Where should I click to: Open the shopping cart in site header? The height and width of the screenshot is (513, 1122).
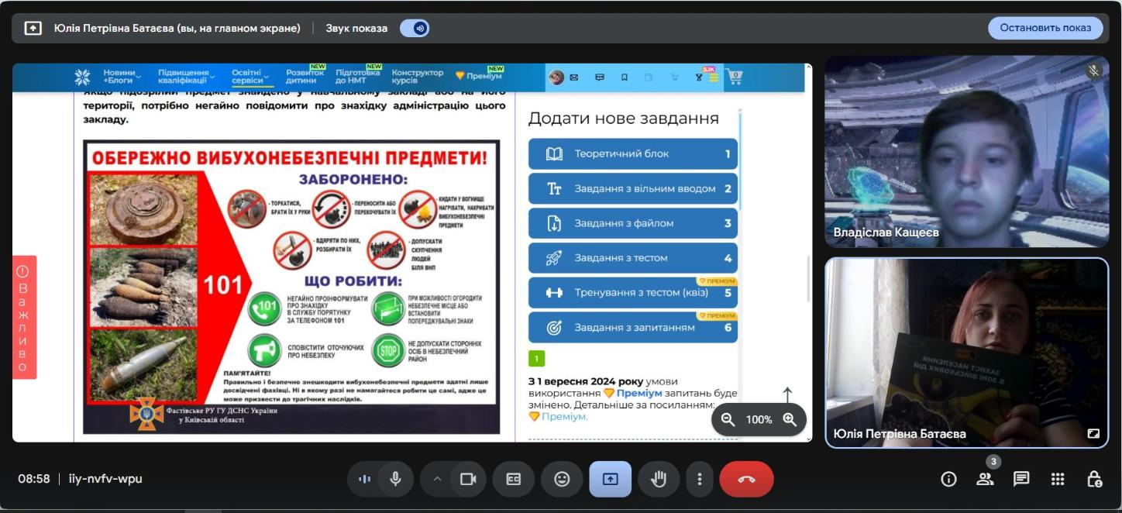pos(735,77)
